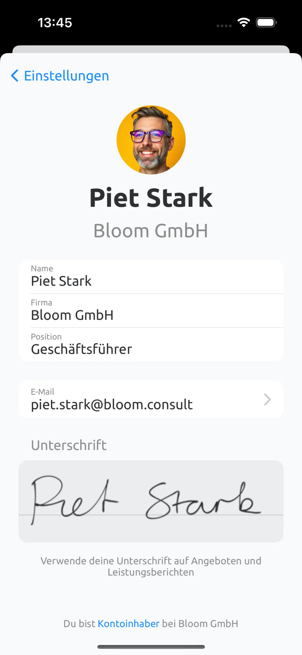Screen dimensions: 302x655
Task: Tap the battery status icon
Action: pyautogui.click(x=266, y=22)
